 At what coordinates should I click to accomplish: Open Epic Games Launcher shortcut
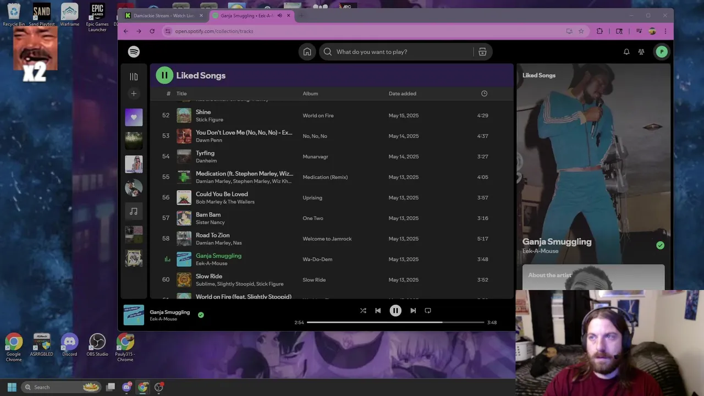pos(97,18)
